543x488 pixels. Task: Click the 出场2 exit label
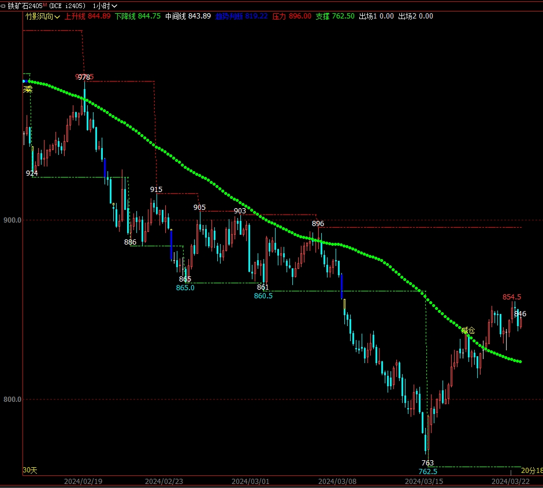pos(408,16)
